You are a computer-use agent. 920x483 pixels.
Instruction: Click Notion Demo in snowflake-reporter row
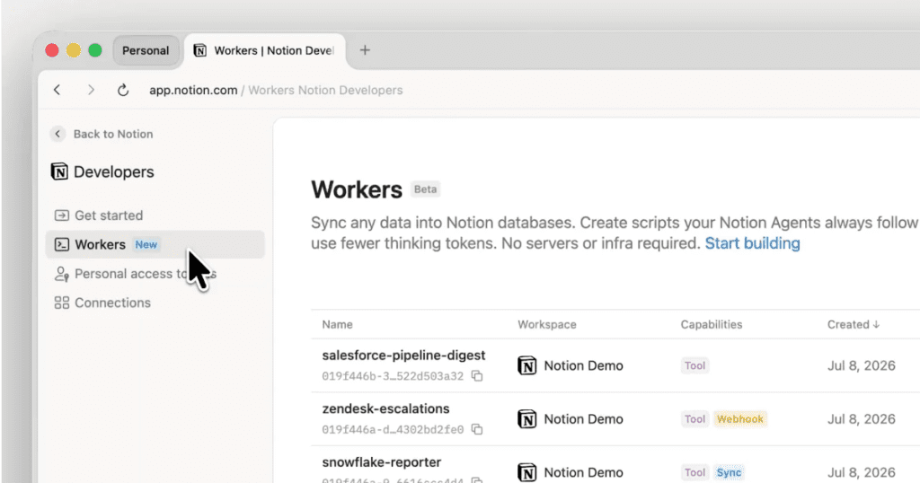583,472
